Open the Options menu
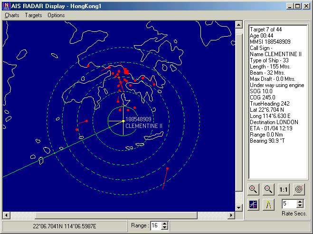This screenshot has height=234, width=313. 56,15
